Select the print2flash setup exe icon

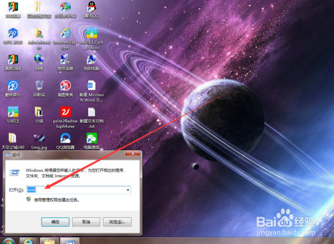pyautogui.click(x=65, y=117)
